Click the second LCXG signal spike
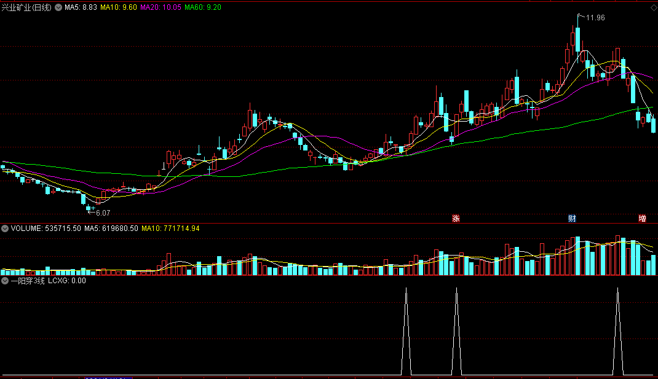The width and height of the screenshot is (658, 379). pos(456,331)
